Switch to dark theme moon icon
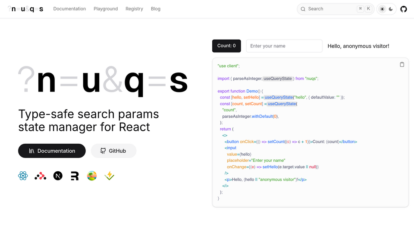 coord(391,9)
